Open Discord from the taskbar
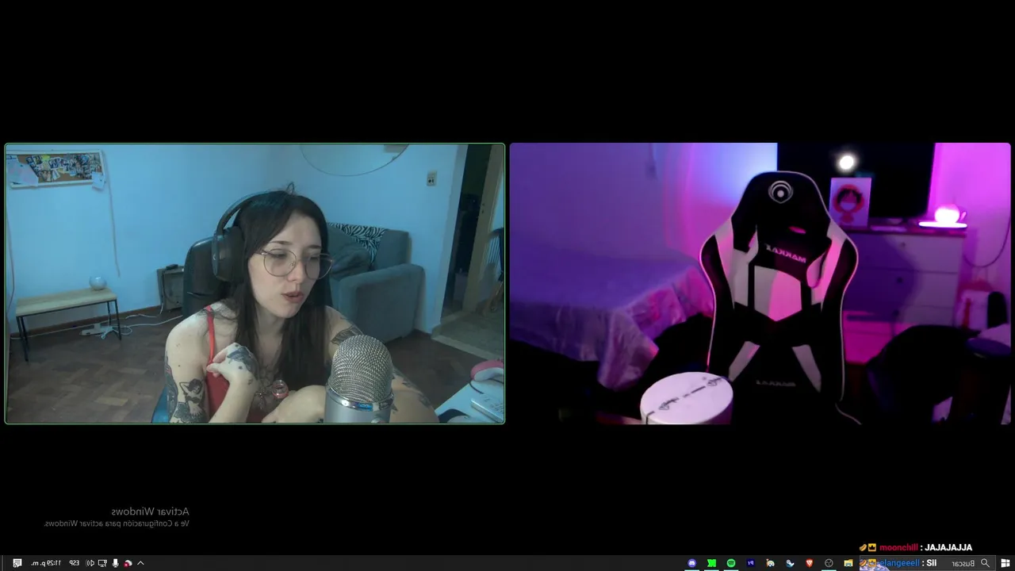The image size is (1015, 571). (x=691, y=563)
